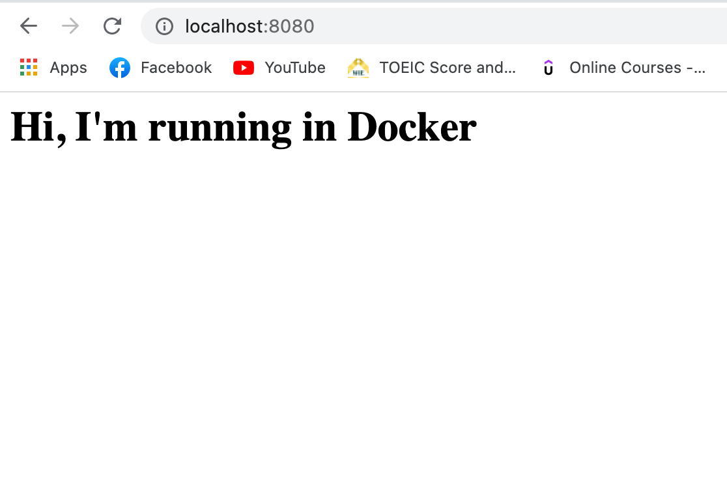
Task: View site information via the info icon
Action: click(x=164, y=26)
